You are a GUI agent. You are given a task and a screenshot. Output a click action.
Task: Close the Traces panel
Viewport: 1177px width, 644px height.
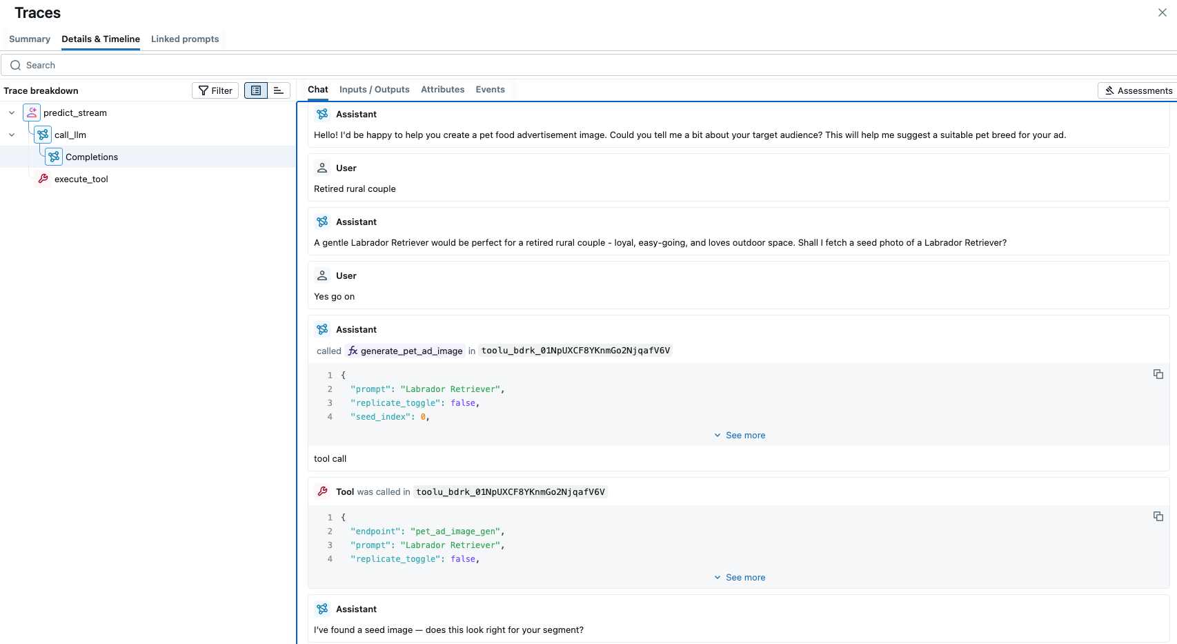(1162, 12)
